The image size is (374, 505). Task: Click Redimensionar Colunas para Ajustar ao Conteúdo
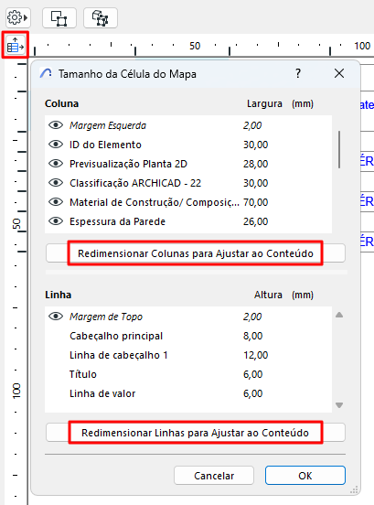pyautogui.click(x=196, y=253)
